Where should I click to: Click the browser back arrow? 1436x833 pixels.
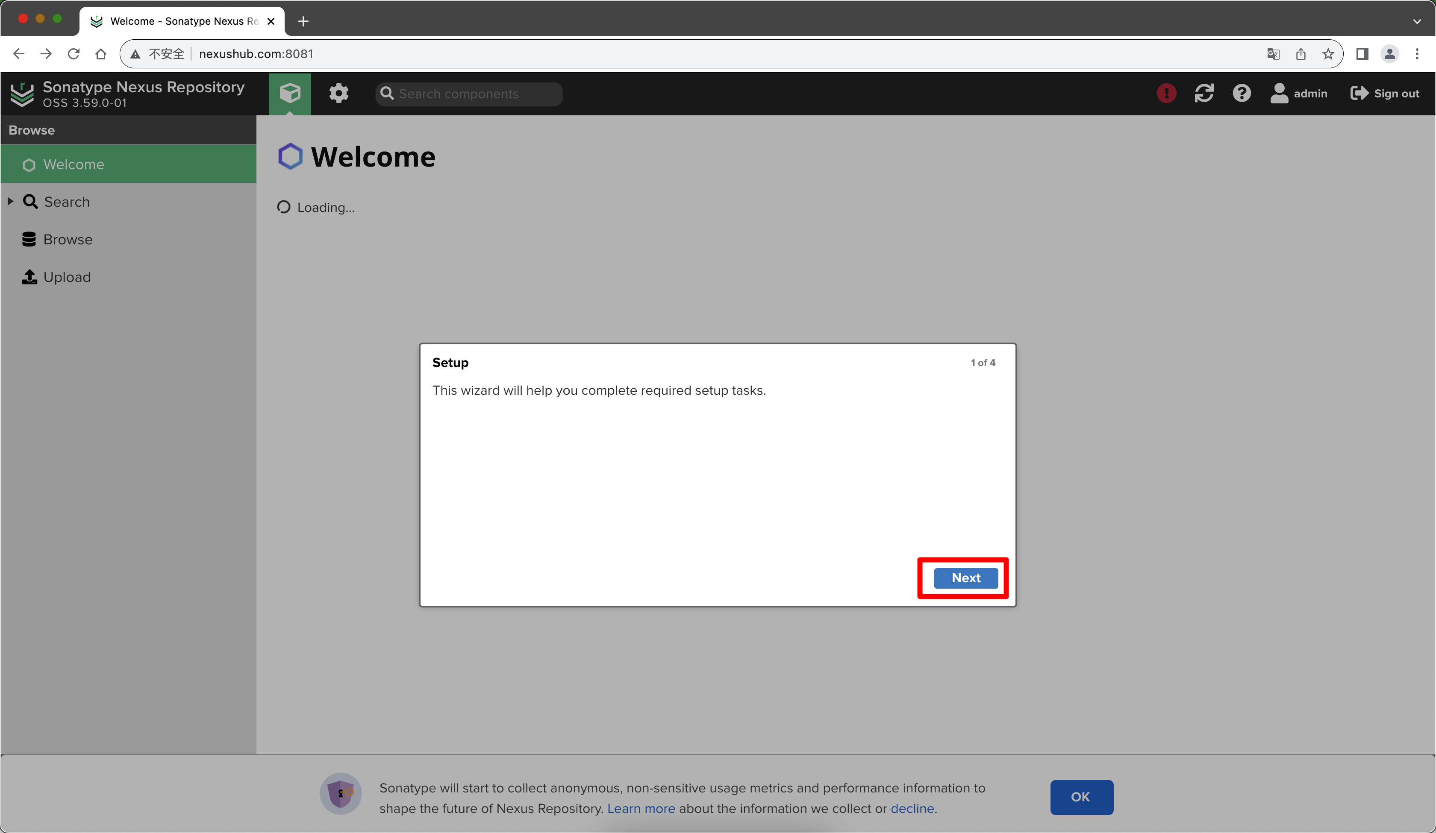19,53
